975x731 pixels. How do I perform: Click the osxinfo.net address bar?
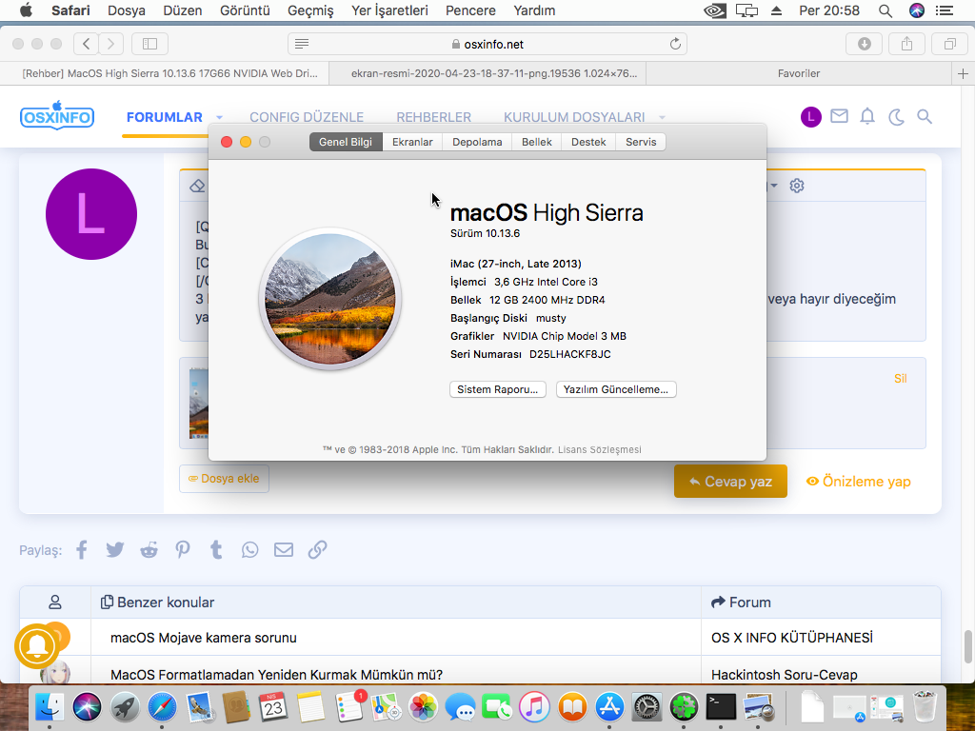tap(487, 44)
